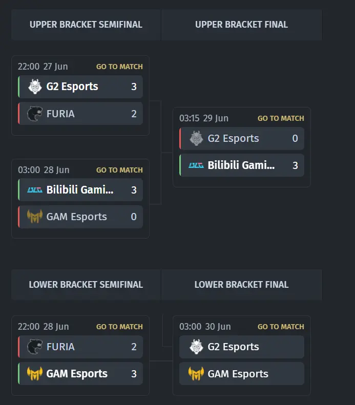Screen dimensions: 355x405
Task: Open GO TO MATCH for 29 Jun final
Action: tap(281, 118)
